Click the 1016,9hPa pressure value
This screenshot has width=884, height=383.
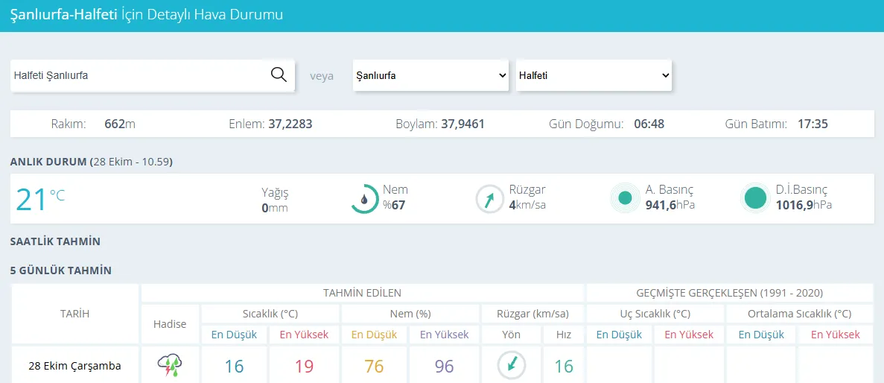click(x=804, y=205)
